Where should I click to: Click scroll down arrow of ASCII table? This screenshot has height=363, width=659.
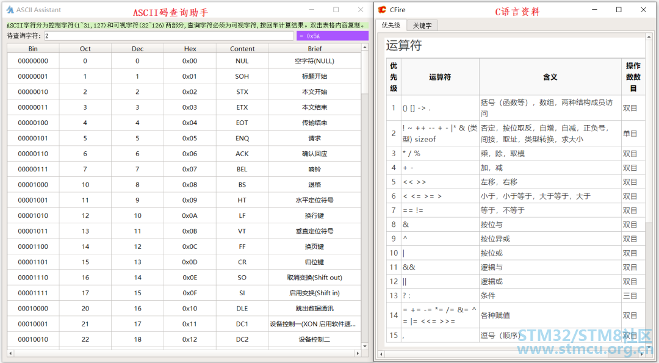click(364, 346)
